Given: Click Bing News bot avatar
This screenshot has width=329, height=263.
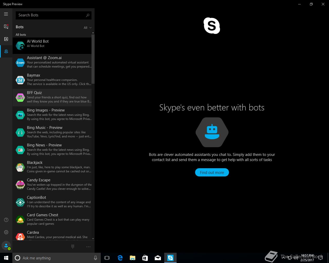Looking at the screenshot, I should click(x=20, y=150).
